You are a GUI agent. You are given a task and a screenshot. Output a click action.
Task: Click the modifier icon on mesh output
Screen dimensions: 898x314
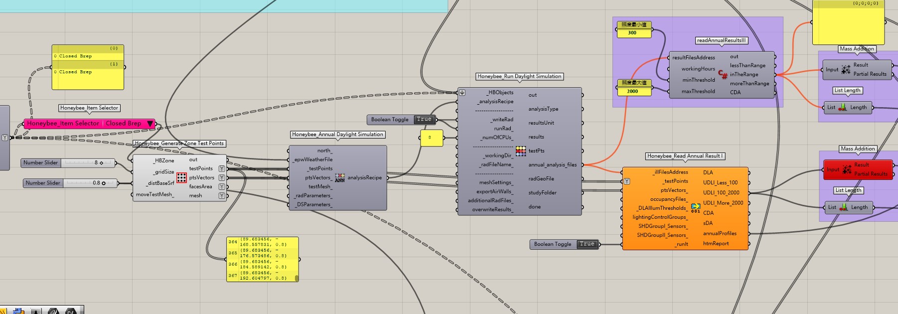(x=222, y=195)
